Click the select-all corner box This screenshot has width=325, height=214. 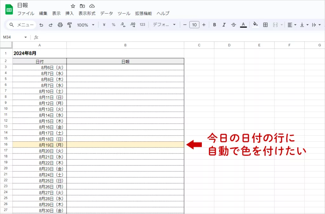pyautogui.click(x=6, y=45)
